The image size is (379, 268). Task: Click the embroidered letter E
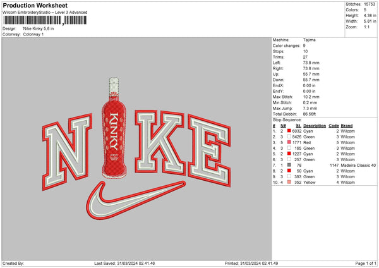(209, 150)
